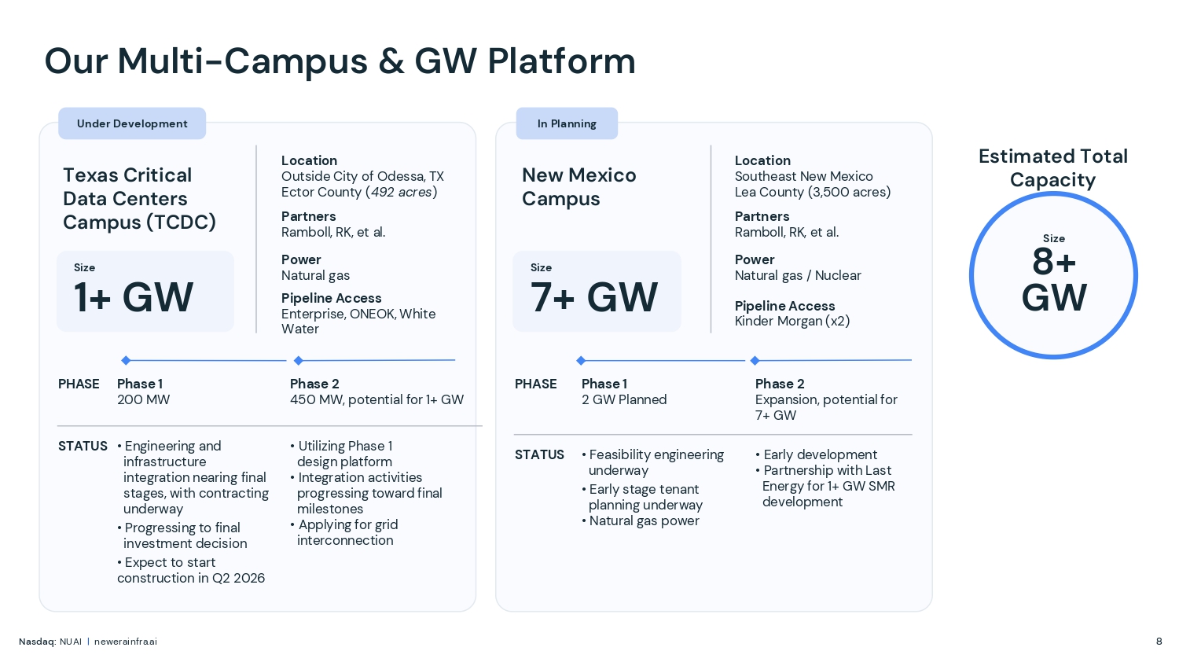
Task: Click the Natural gas / Nuclear power text
Action: (798, 275)
